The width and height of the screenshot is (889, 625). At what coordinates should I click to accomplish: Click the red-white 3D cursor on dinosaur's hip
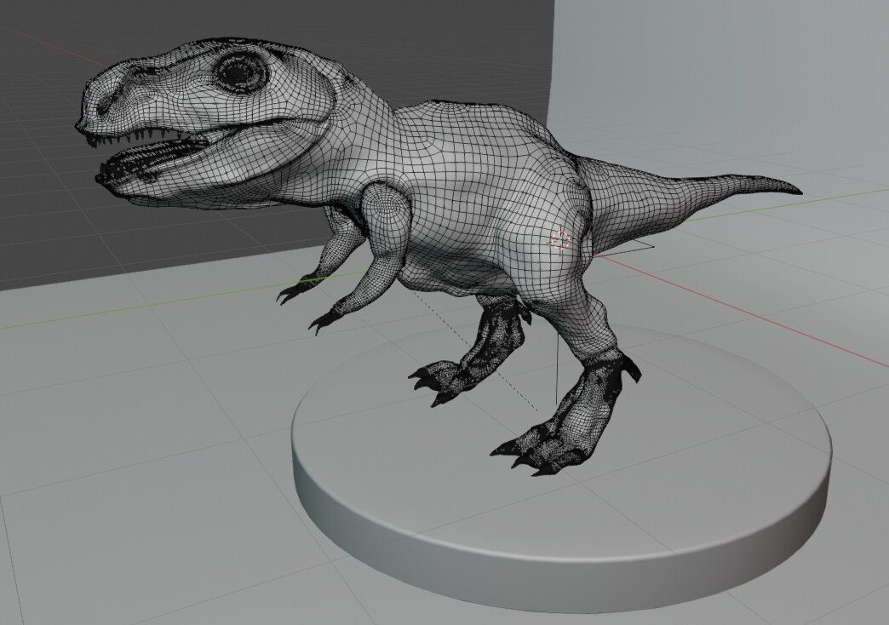pos(560,240)
